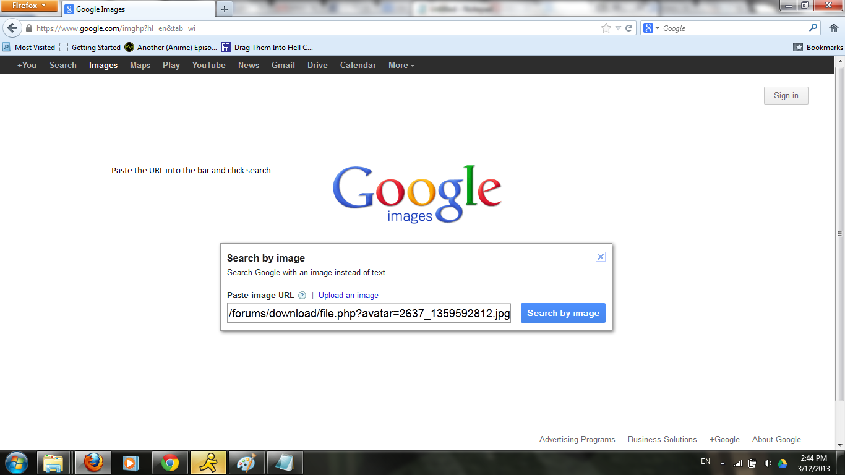Open the volume speaker tray icon
845x475 pixels.
pos(768,463)
